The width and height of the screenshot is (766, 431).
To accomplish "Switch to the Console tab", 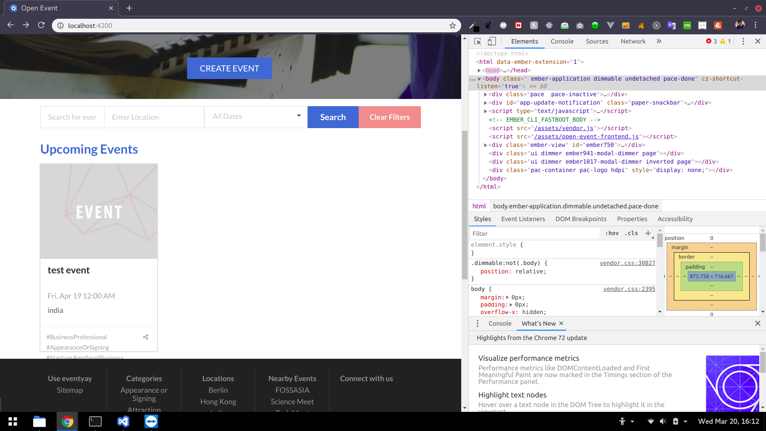I will [x=562, y=41].
